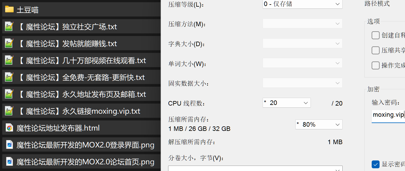Click the MOX2.0论坛首页.png image icon
405x171 pixels.
click(9, 162)
